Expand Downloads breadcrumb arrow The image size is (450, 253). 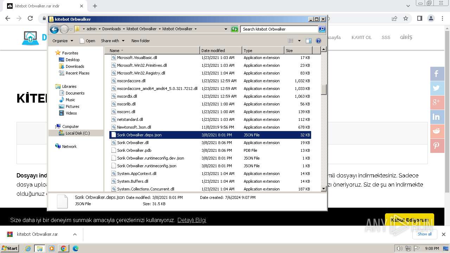[x=124, y=29]
